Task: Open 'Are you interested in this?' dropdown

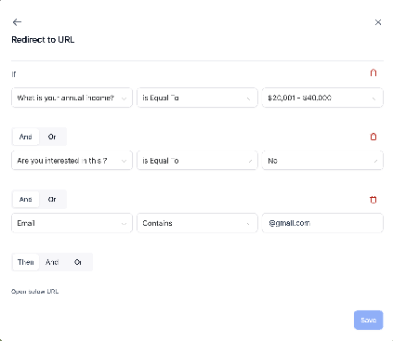Action: pos(72,161)
